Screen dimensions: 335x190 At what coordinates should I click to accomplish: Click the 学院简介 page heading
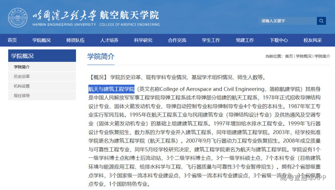coord(100,57)
